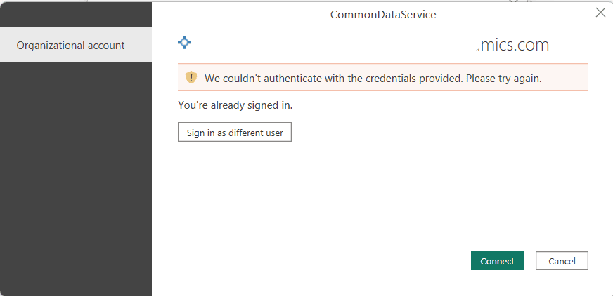613x296 pixels.
Task: Click the CommonDataService dialog title
Action: tap(383, 14)
